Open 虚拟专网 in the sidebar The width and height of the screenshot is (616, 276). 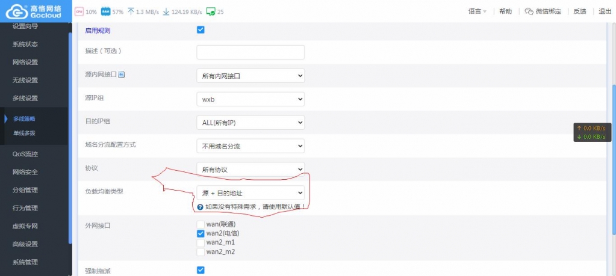coord(25,226)
